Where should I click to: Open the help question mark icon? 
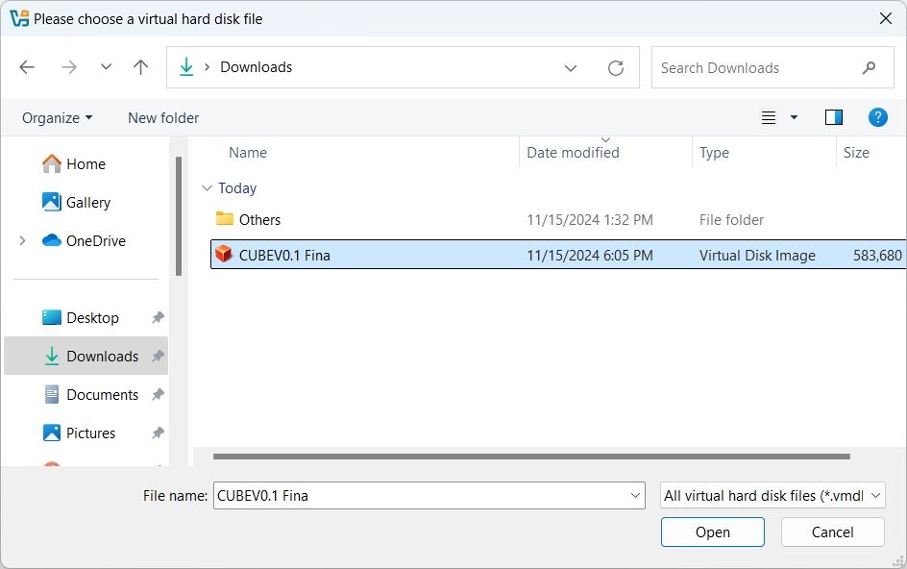(877, 117)
